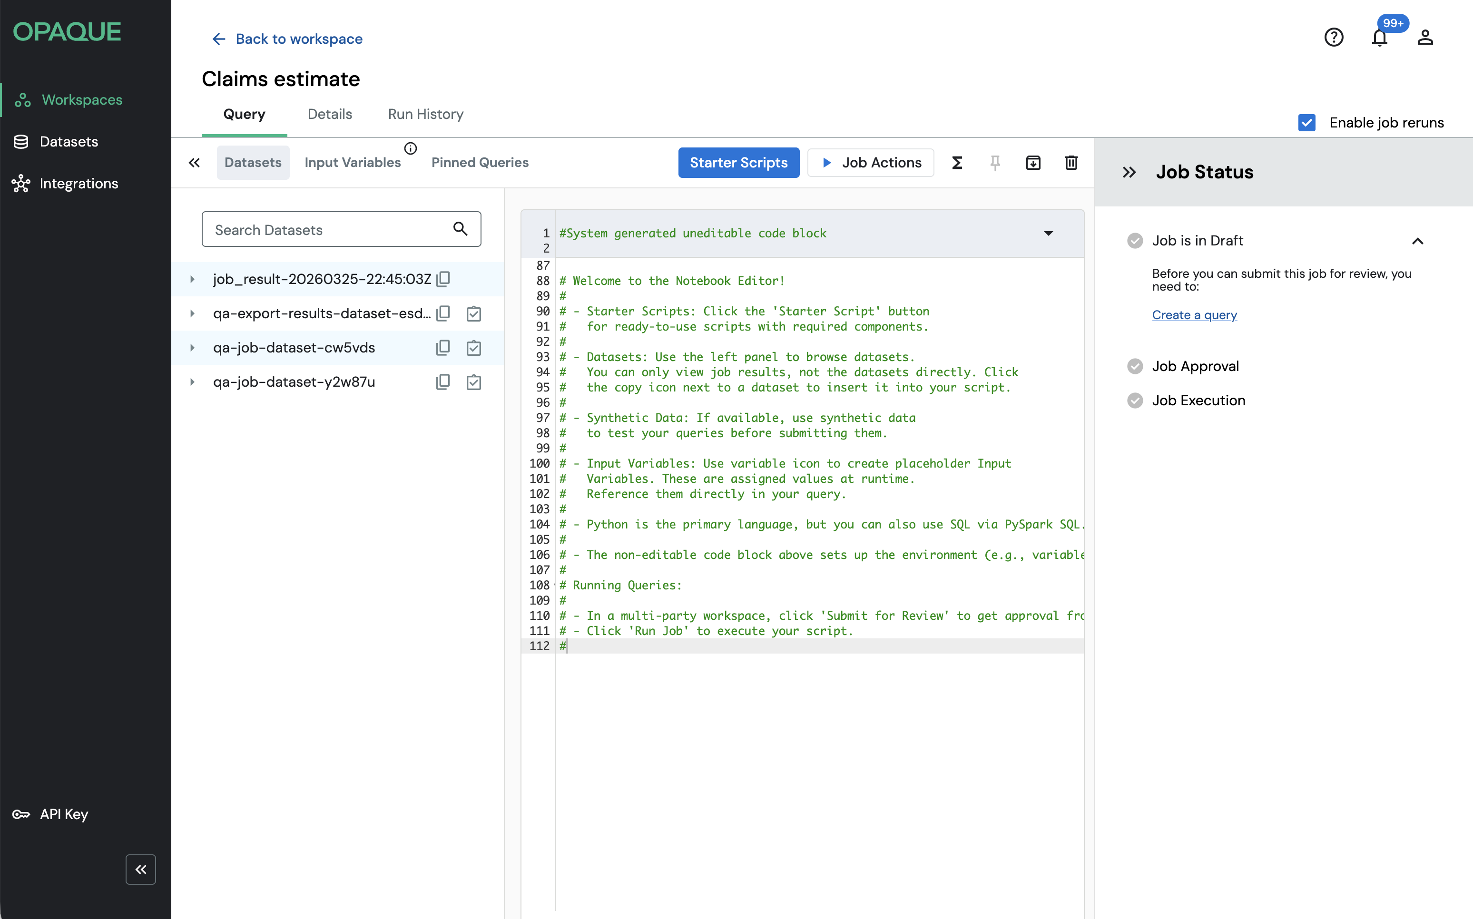Follow the Create a query link

1194,315
